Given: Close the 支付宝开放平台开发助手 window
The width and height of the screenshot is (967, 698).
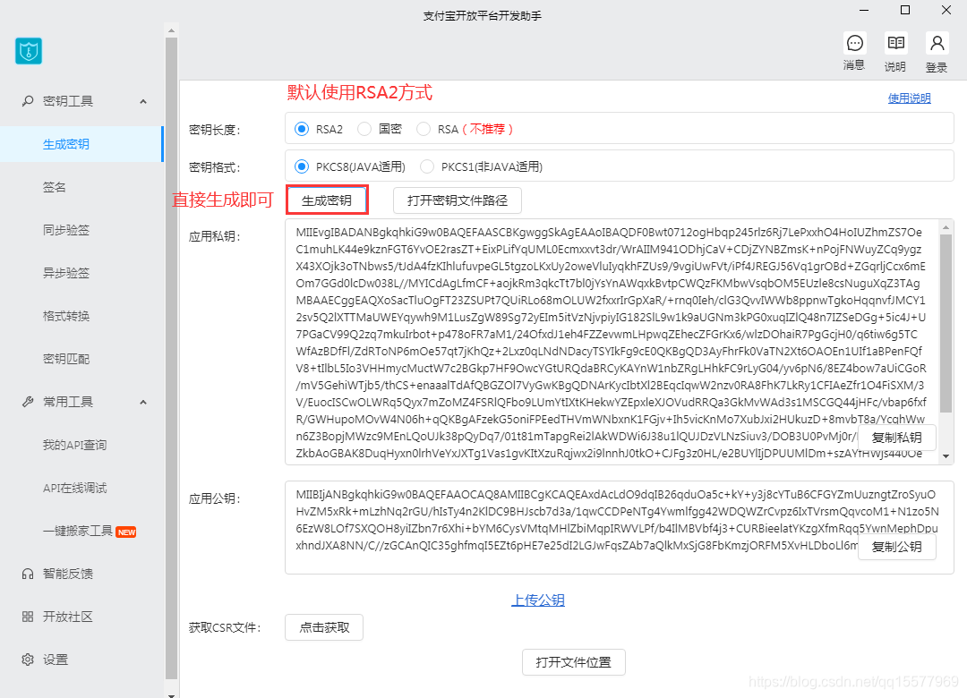Looking at the screenshot, I should pyautogui.click(x=946, y=10).
